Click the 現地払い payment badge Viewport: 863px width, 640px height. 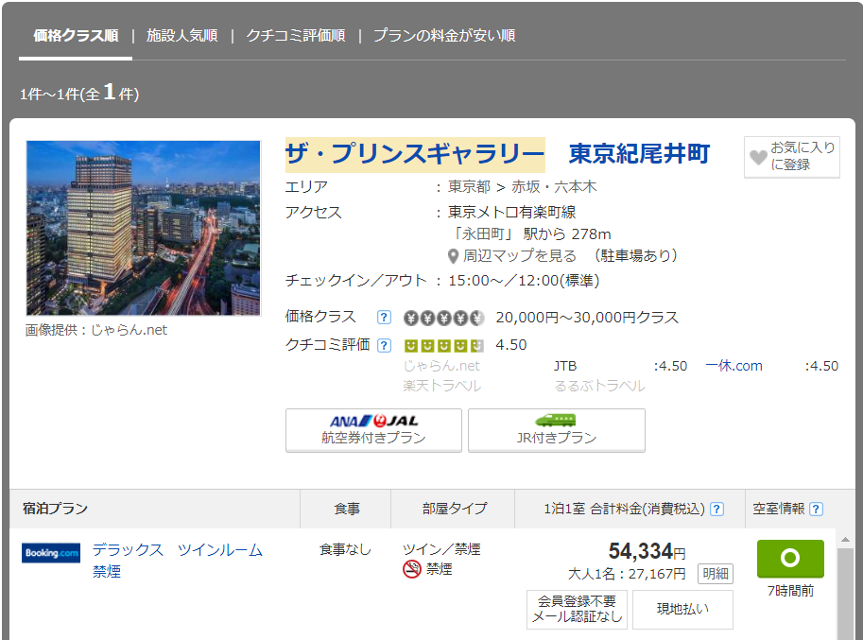point(683,609)
